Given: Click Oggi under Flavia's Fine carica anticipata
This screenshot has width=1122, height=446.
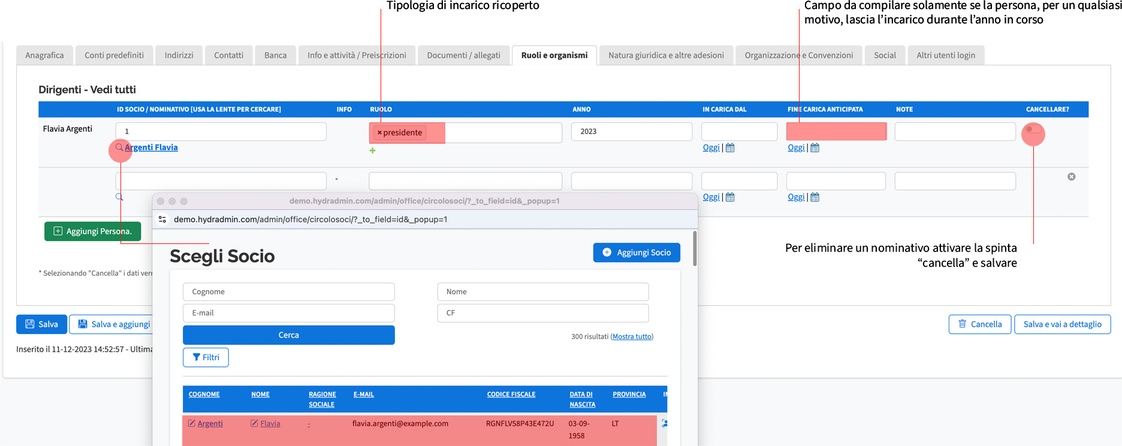Looking at the screenshot, I should tap(796, 147).
